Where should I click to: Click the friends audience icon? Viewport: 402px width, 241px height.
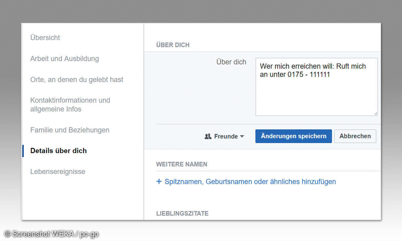pyautogui.click(x=208, y=137)
